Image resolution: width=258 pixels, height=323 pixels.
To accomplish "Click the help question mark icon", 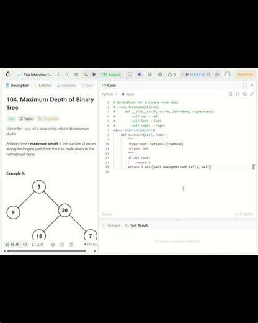I will coord(71,245).
